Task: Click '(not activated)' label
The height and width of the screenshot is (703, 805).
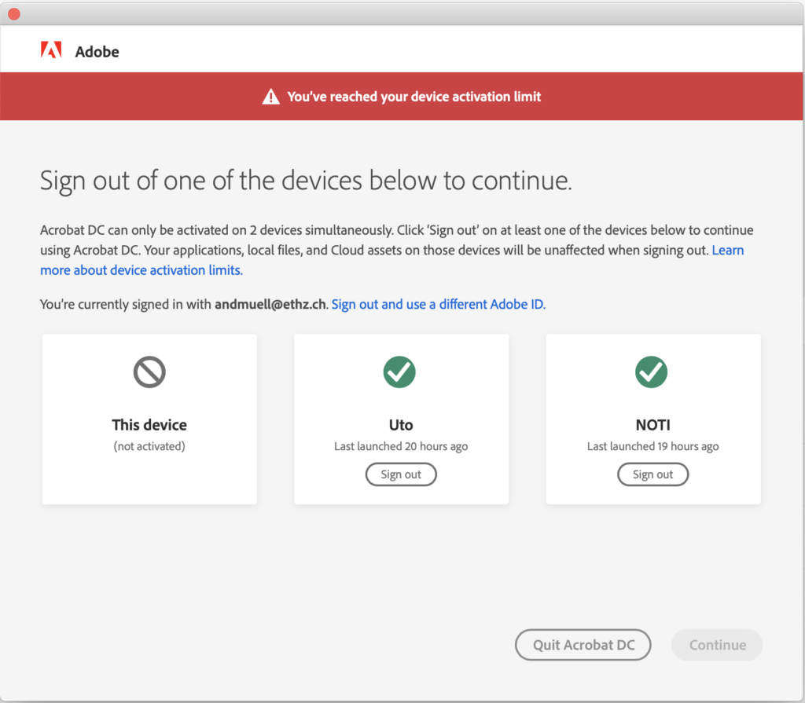Action: click(x=149, y=446)
